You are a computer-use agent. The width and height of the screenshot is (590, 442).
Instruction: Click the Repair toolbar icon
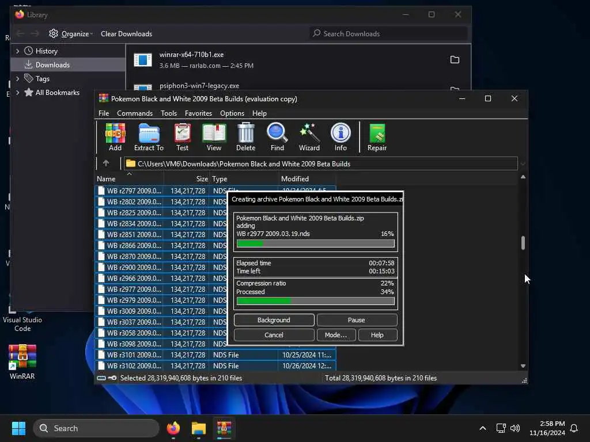click(377, 137)
